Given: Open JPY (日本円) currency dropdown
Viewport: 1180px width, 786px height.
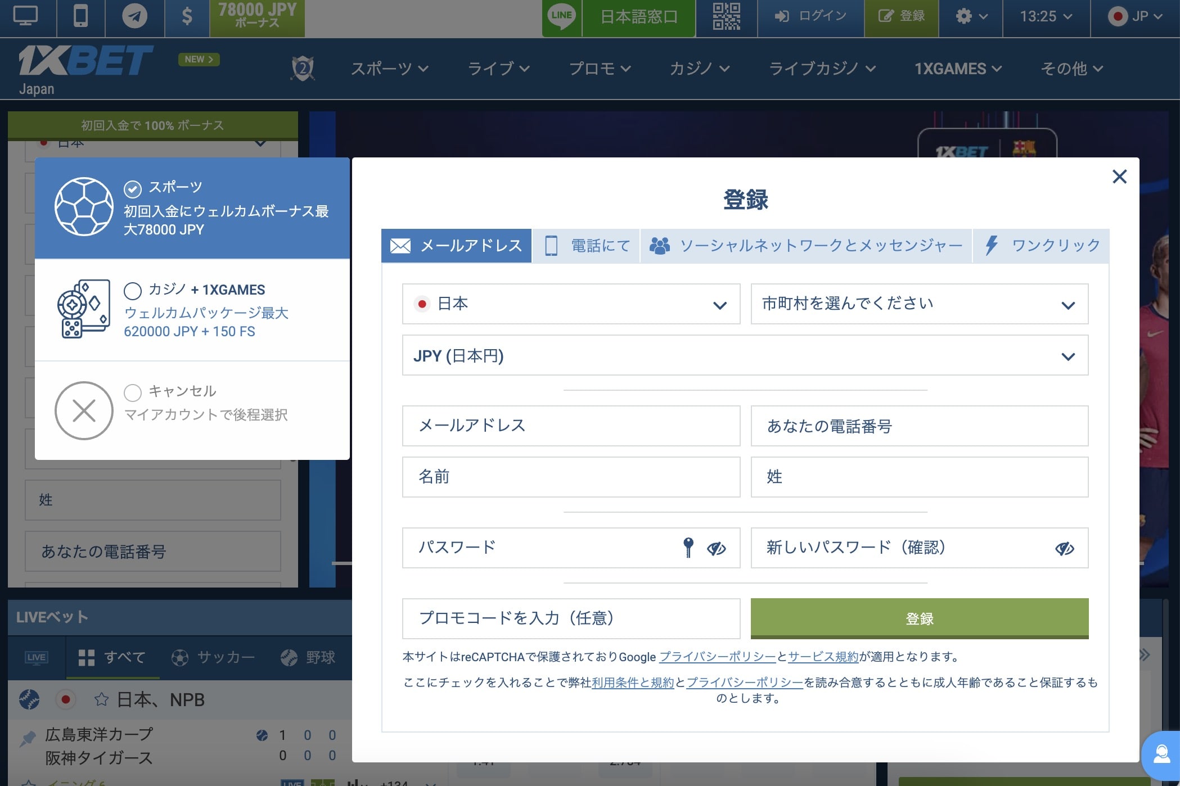Looking at the screenshot, I should coord(745,355).
